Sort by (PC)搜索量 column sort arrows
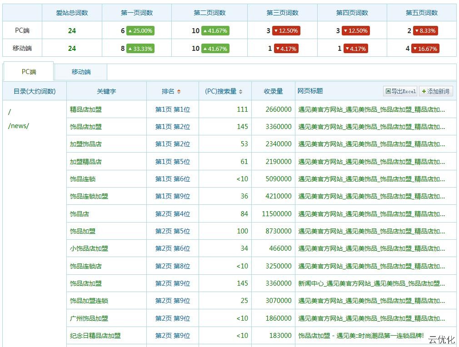Screen dimensions: 459x347 [x=240, y=91]
